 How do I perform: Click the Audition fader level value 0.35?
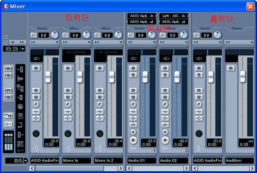[244, 145]
